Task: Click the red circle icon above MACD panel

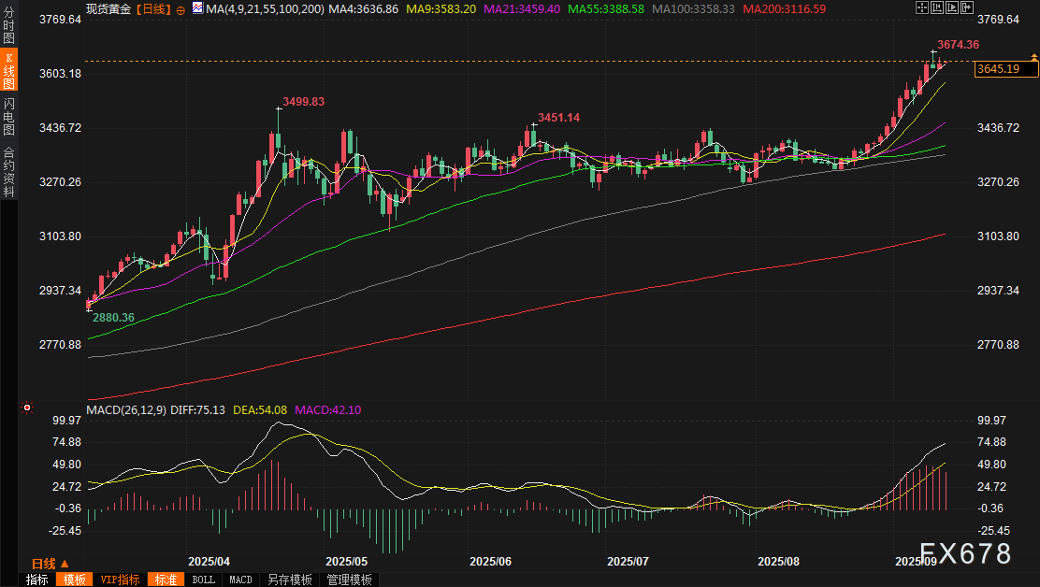Action: point(28,408)
